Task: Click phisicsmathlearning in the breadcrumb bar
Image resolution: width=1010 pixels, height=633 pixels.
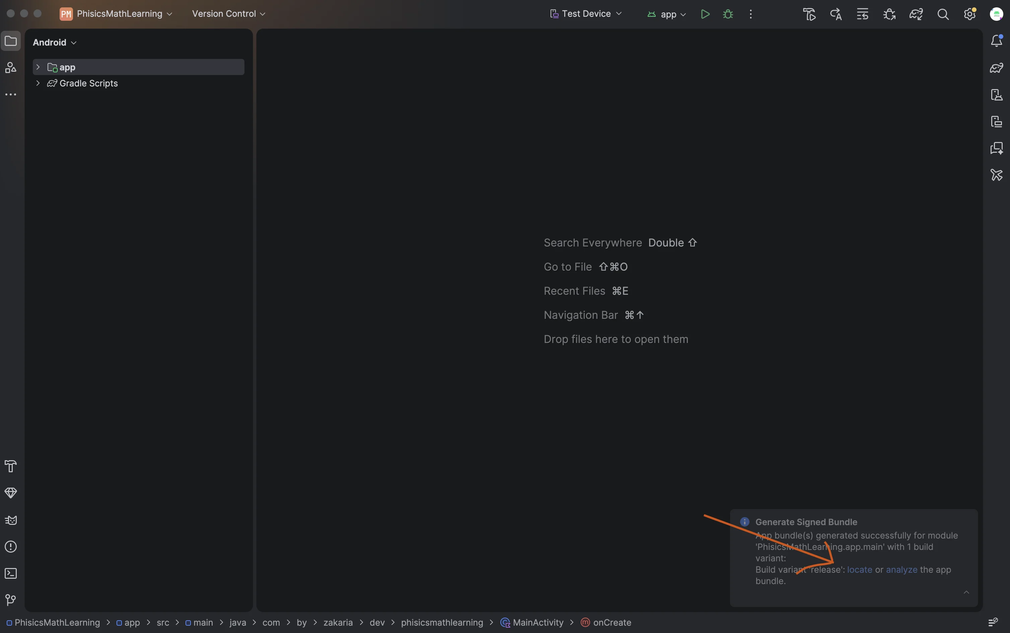Action: pos(442,622)
